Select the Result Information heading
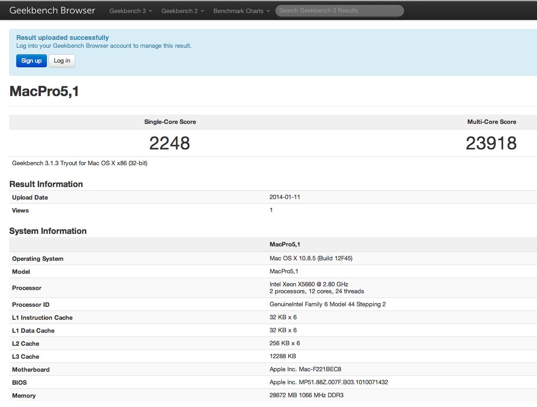 (46, 184)
